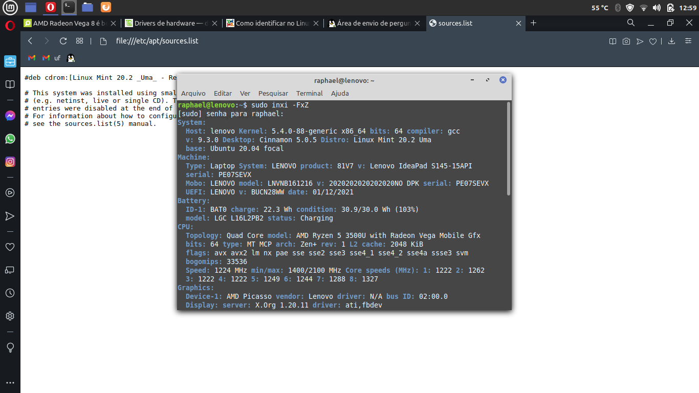Focus the terminal taskbar button
Viewport: 699px width, 393px height.
69,7
